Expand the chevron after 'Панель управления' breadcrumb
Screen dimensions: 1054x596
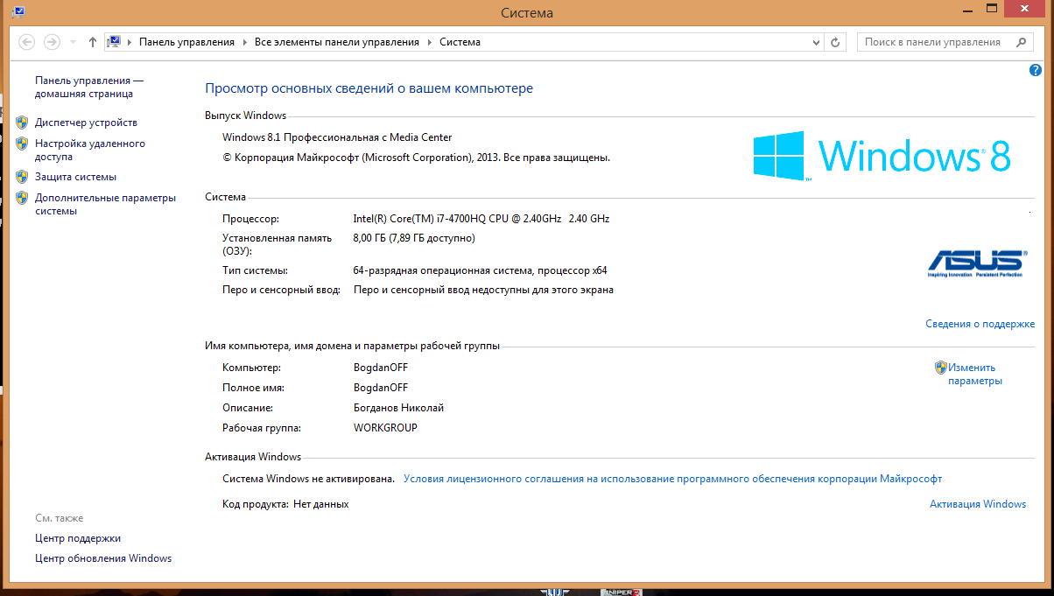245,42
